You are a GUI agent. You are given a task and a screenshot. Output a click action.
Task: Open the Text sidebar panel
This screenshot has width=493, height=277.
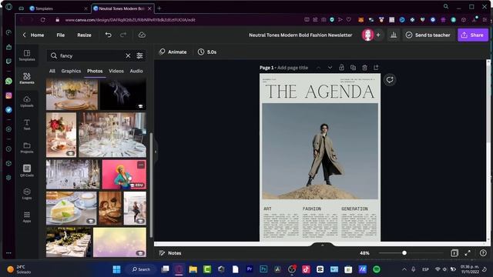(x=27, y=125)
